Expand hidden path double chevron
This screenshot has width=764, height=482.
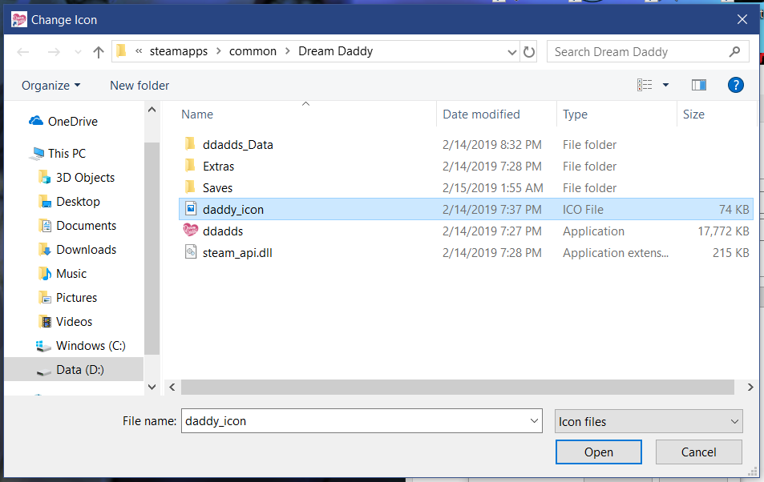tap(139, 51)
